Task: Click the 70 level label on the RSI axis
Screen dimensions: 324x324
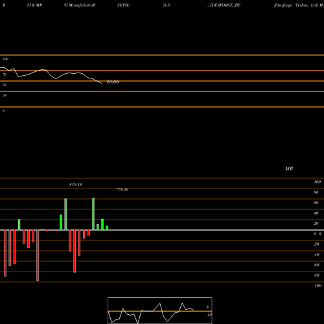Action: click(x=5, y=75)
